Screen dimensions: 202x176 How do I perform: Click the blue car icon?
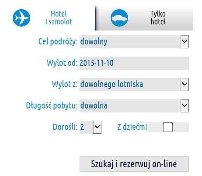(119, 18)
